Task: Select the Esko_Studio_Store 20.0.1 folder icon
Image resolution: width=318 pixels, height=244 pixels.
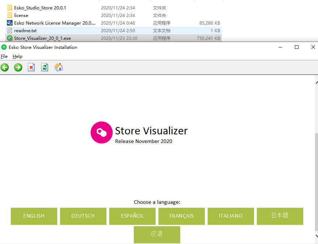Action: [10, 8]
